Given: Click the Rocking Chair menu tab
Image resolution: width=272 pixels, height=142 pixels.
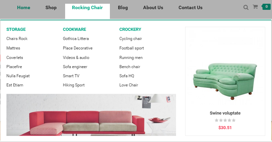Looking at the screenshot, I should [x=87, y=7].
